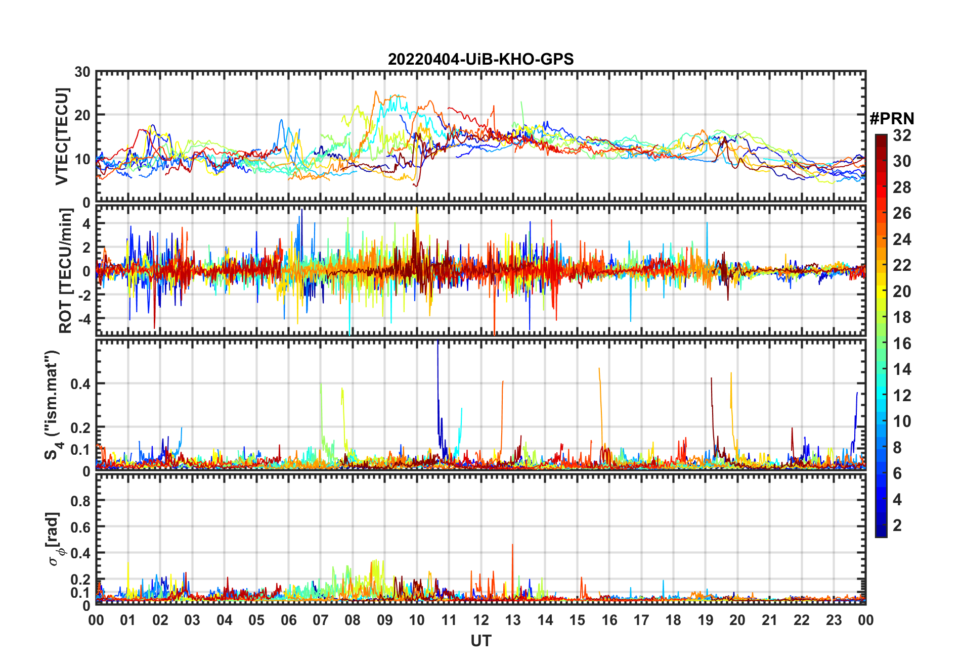Screen dimensions: 962x672
Task: Click VTEC y-axis tick label 30
Action: tap(82, 72)
